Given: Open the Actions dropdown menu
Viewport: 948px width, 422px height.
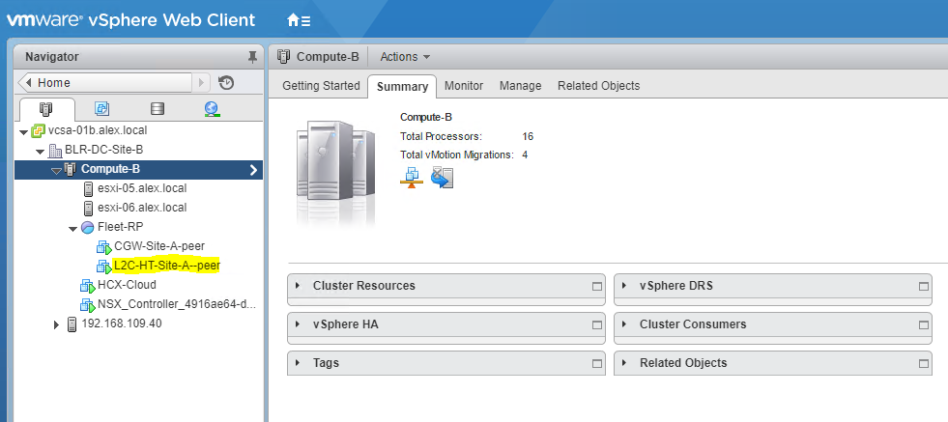Looking at the screenshot, I should (x=405, y=57).
